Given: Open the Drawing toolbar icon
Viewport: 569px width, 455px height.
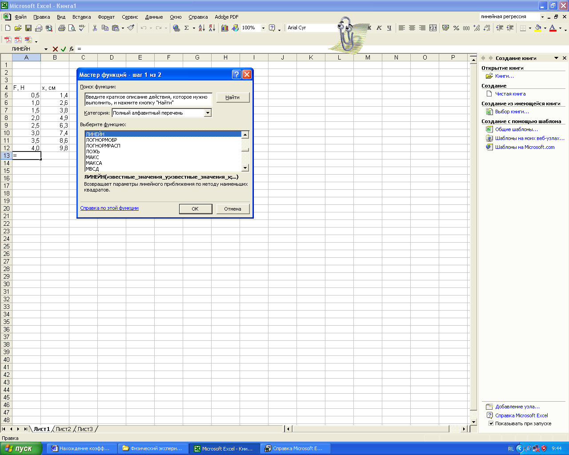Looking at the screenshot, I should [235, 28].
